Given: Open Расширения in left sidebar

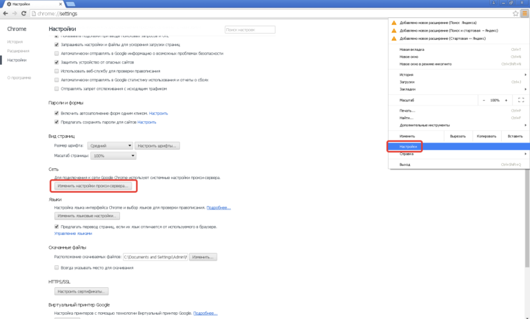Looking at the screenshot, I should click(x=18, y=51).
